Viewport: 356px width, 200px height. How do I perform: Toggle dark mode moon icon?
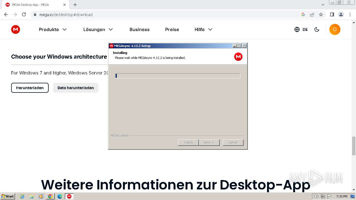pyautogui.click(x=317, y=29)
